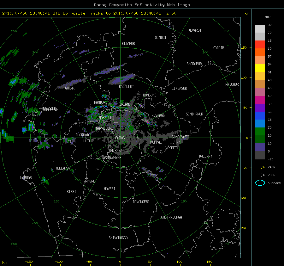
Task: Click the -150 km tick on bottom axis
Action: pos(29,262)
